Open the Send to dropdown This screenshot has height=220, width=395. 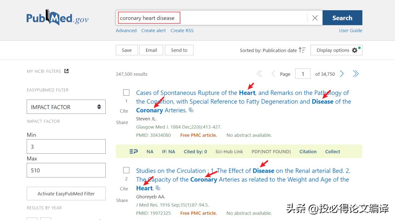click(x=179, y=50)
